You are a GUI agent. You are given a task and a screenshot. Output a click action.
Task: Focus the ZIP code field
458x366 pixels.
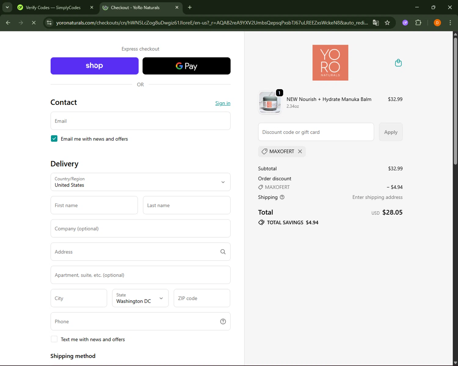pyautogui.click(x=202, y=298)
